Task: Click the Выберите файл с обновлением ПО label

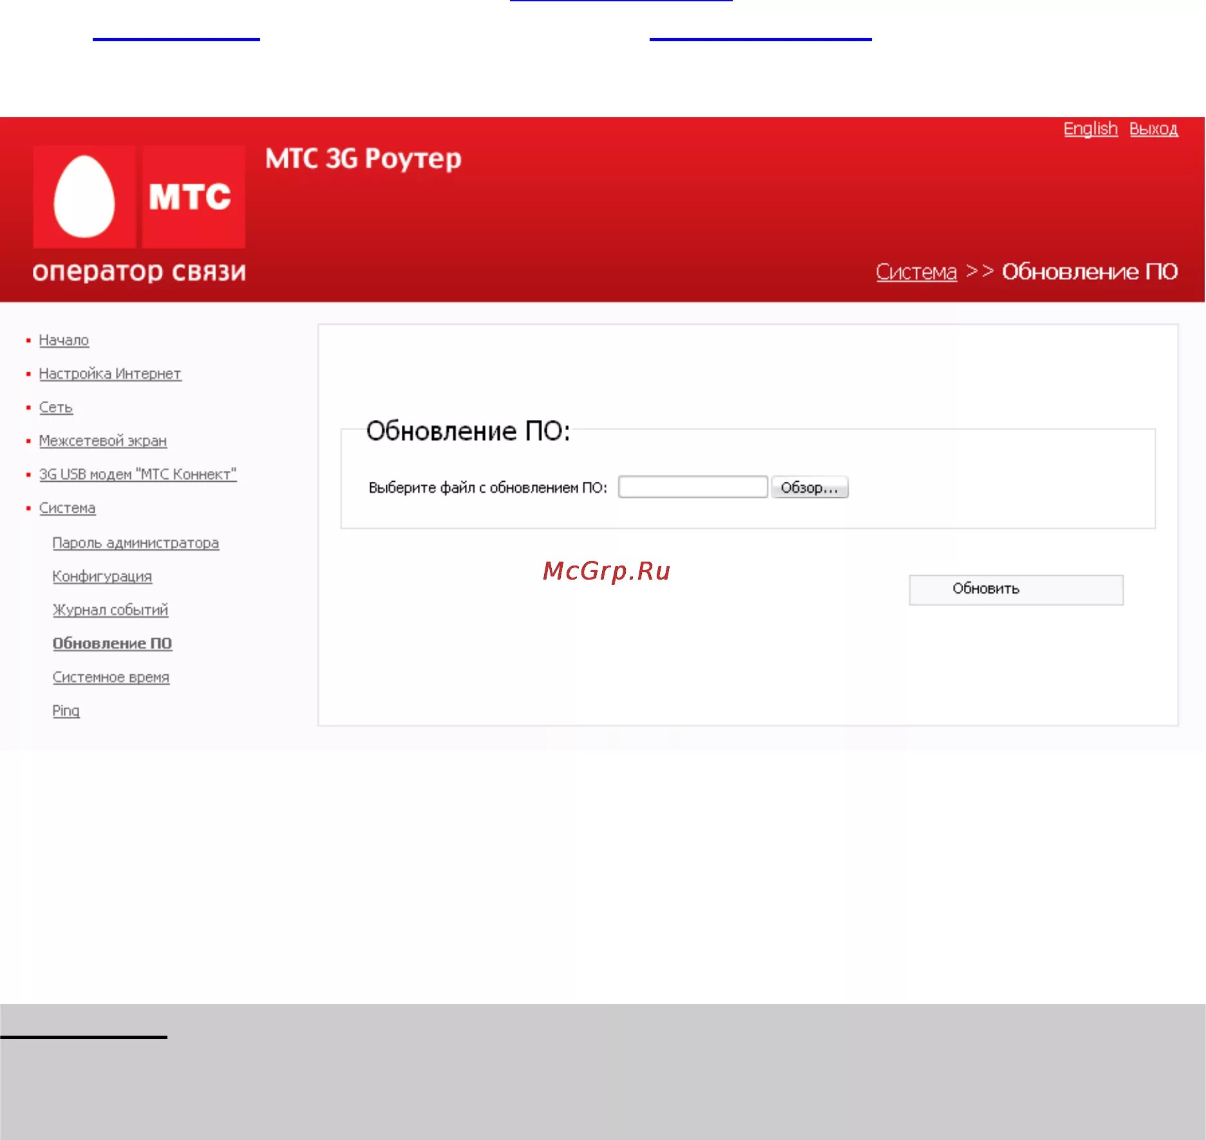Action: coord(488,488)
